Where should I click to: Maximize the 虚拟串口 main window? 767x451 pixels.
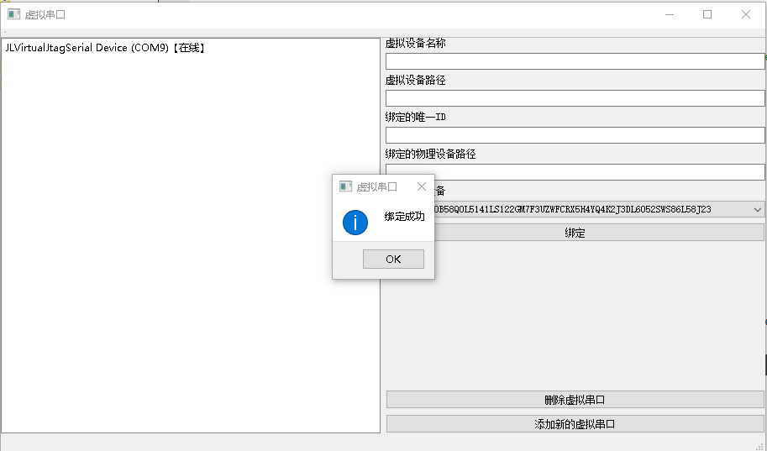pyautogui.click(x=707, y=14)
